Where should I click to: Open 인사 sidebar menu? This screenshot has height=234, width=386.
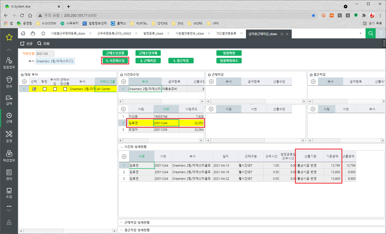(x=9, y=82)
